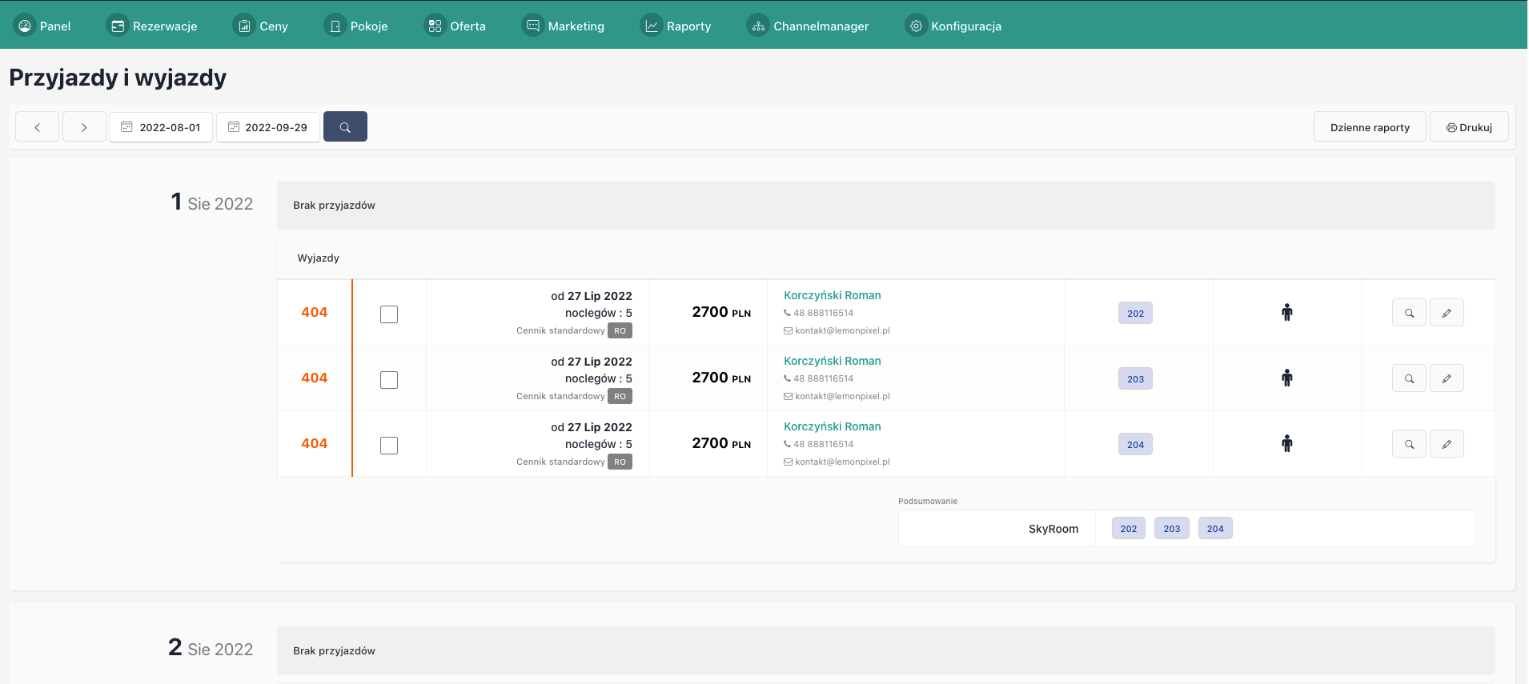Viewport: 1529px width, 684px height.
Task: Edit reservation pencil for room 203
Action: pos(1447,378)
